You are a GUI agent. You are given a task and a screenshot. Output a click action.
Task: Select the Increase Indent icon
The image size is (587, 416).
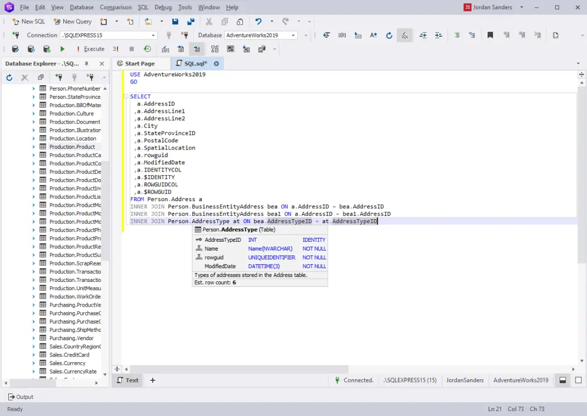click(438, 35)
